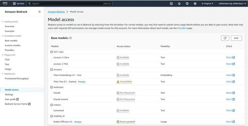The width and height of the screenshot is (248, 126).
Task: Select Base models in sidebar
Action: click(11, 40)
